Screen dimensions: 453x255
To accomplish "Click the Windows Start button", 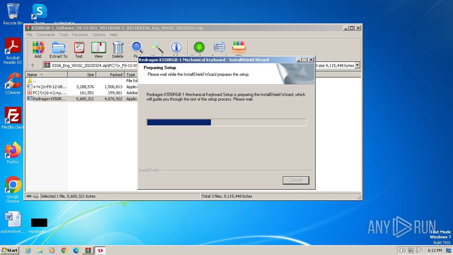I will pos(10,250).
